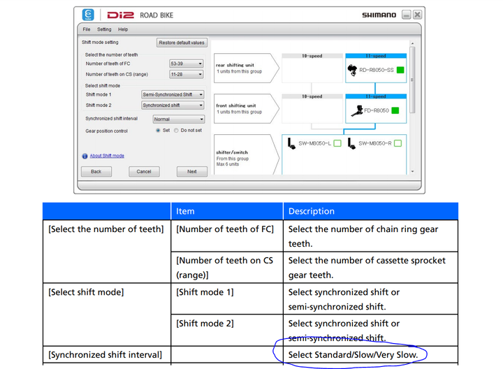Click the 'Description' table column header
Screen dimensions: 503x369
(370, 211)
